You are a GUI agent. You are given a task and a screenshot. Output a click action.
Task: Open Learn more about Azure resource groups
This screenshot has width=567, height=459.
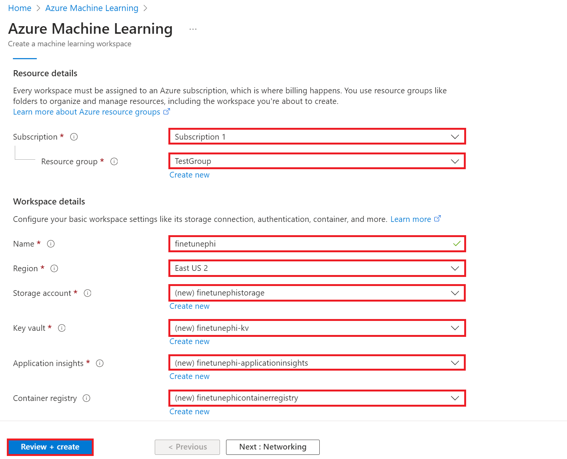tap(91, 112)
